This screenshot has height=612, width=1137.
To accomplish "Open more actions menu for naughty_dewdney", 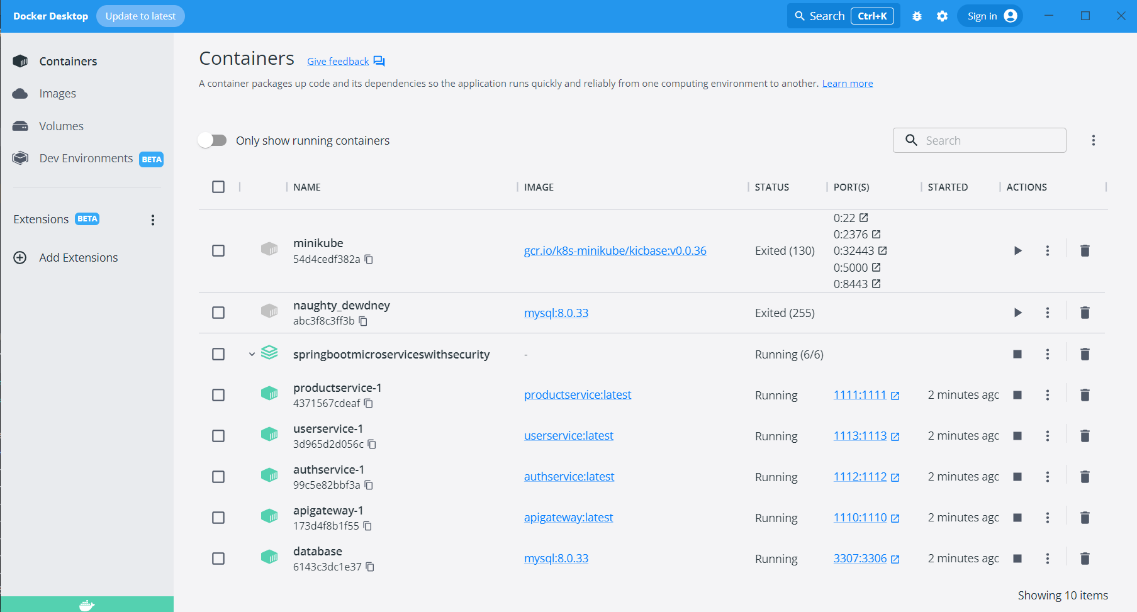I will pos(1048,313).
